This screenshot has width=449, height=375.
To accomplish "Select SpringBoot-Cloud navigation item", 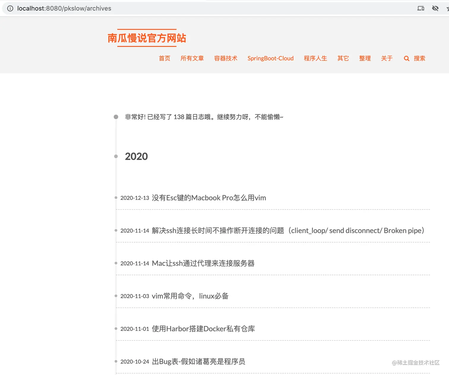I will [271, 58].
